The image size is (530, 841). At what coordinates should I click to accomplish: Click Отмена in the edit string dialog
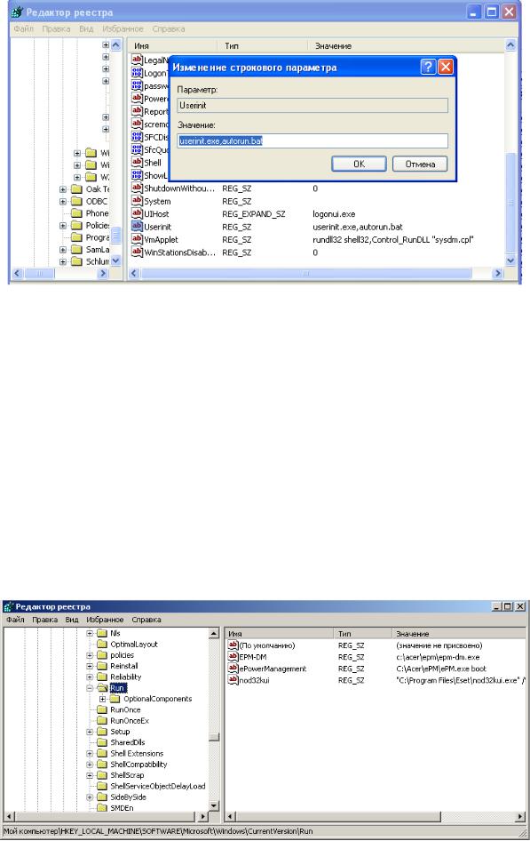click(420, 164)
